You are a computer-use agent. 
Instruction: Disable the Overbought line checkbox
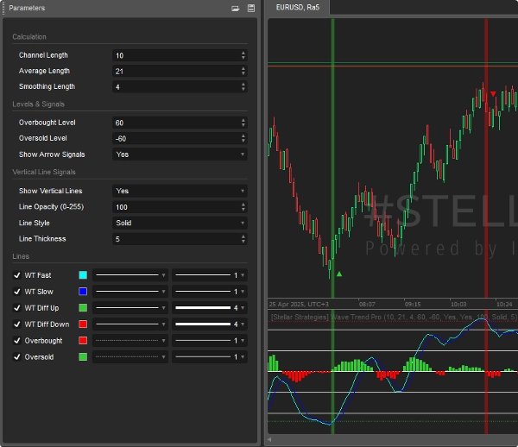click(17, 340)
